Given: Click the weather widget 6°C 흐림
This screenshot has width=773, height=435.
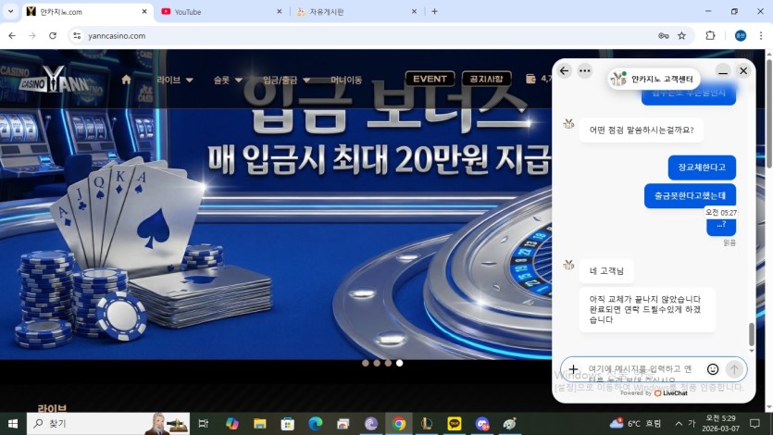Looking at the screenshot, I should (635, 424).
